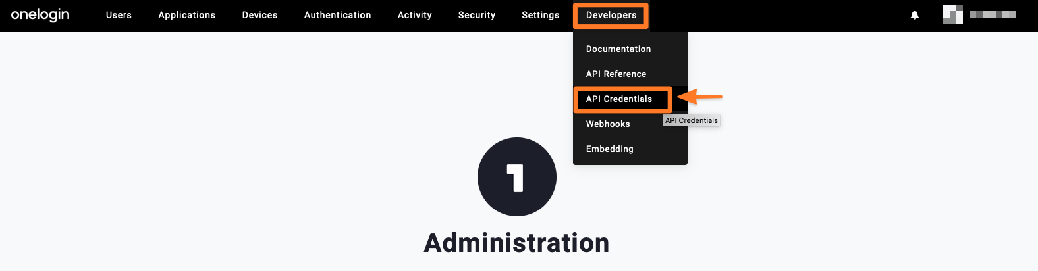The width and height of the screenshot is (1038, 271).
Task: Click the number 1 circle badge
Action: 517,177
